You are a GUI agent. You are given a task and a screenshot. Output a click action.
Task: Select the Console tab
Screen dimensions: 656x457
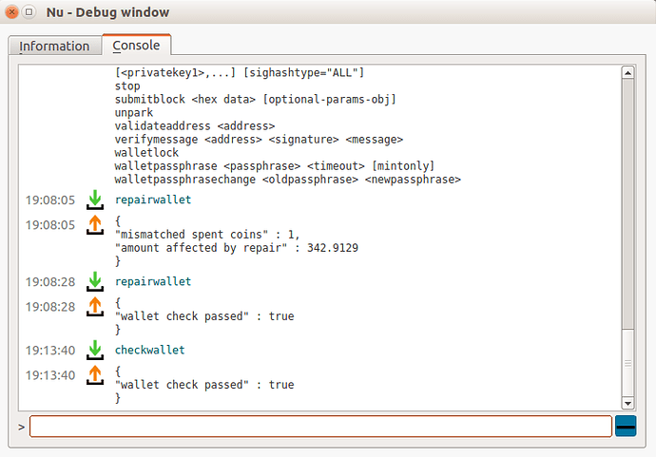[x=136, y=45]
